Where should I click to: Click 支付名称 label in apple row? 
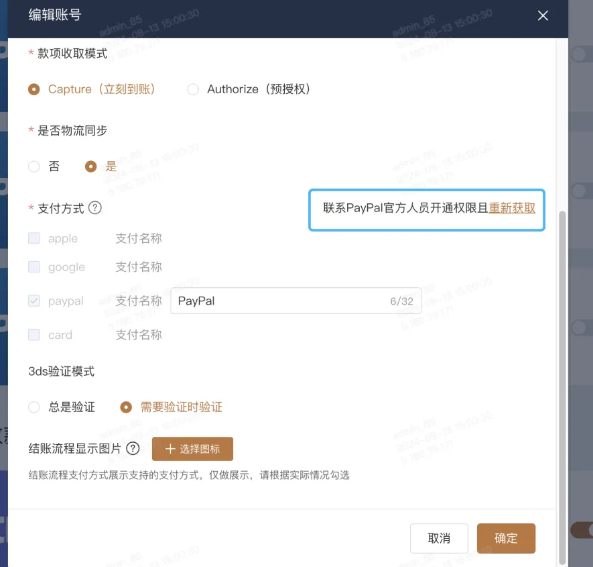pos(139,238)
